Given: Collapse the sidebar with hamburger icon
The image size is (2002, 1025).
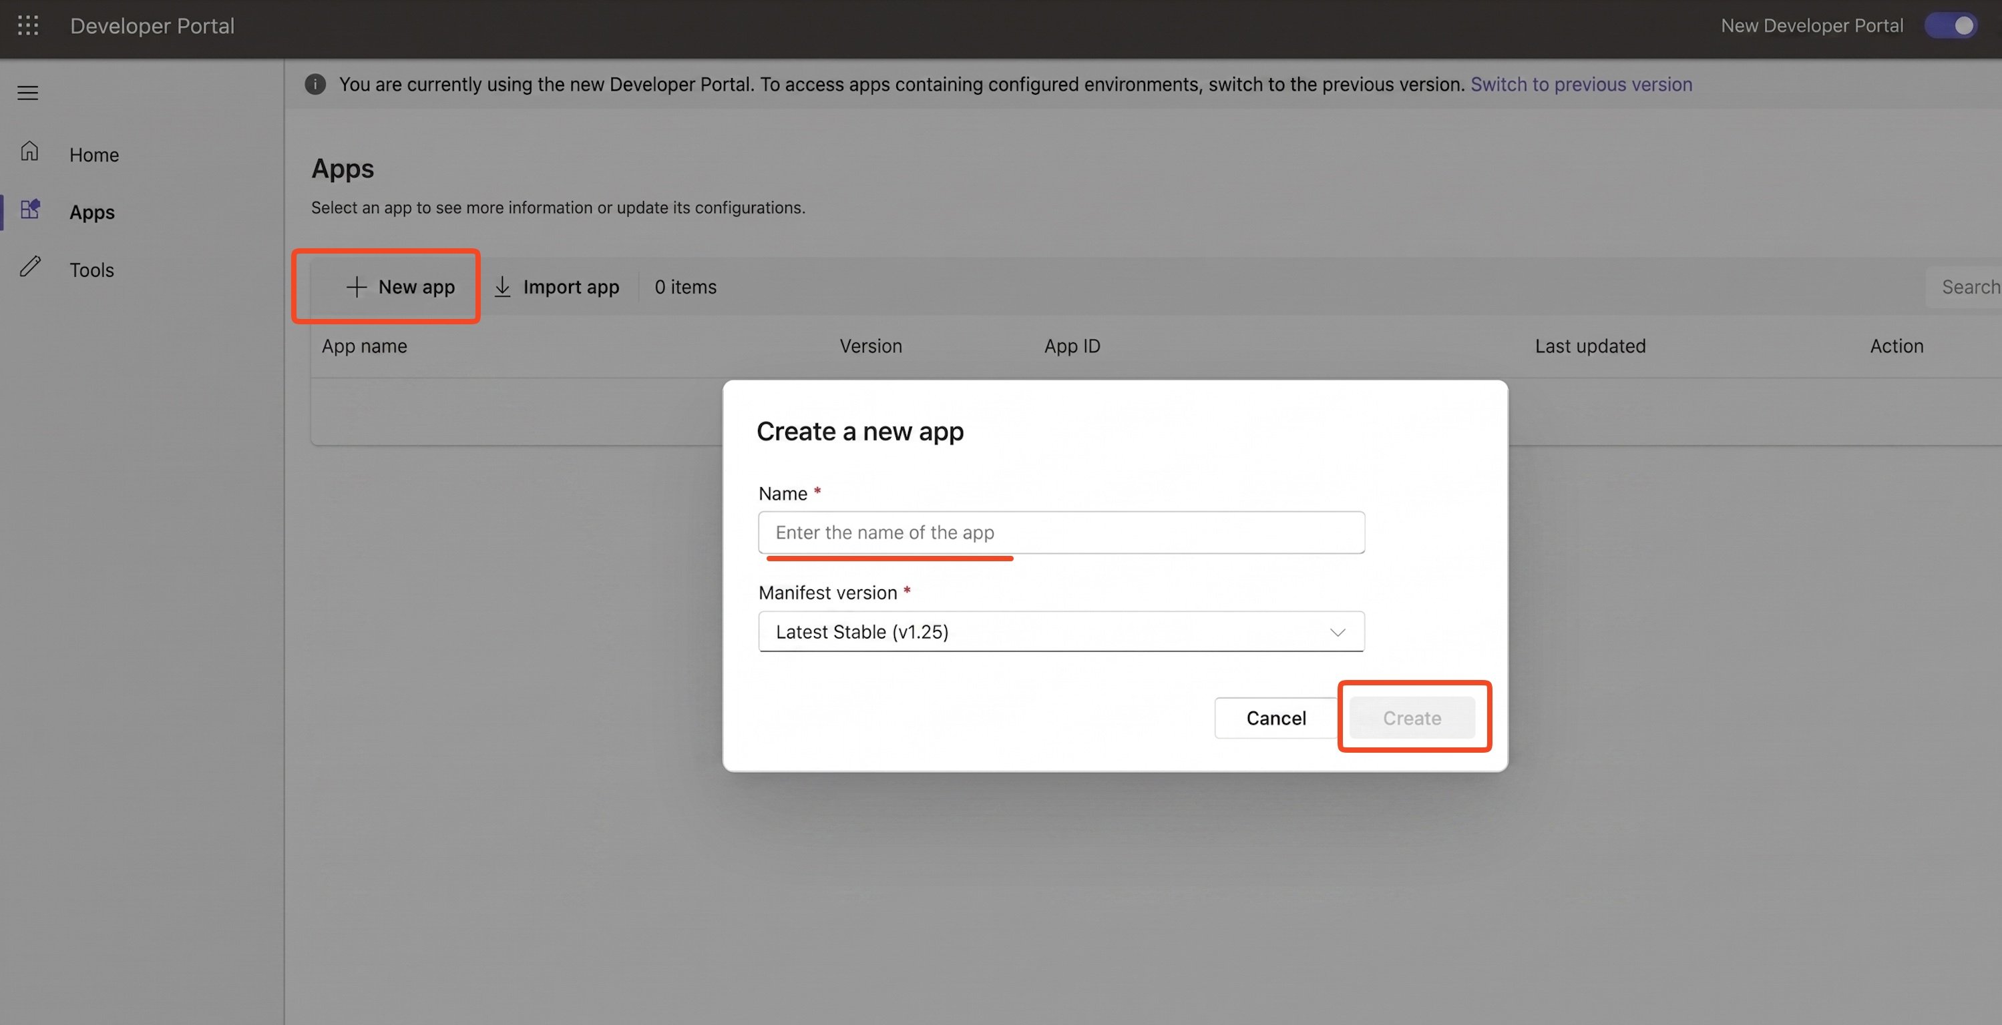Looking at the screenshot, I should 28,93.
